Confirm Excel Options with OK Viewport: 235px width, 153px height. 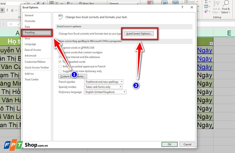pos(169,144)
